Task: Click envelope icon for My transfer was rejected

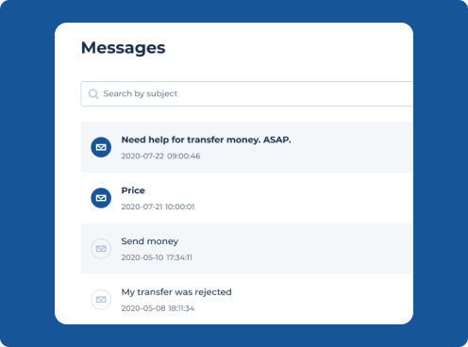Action: pos(101,300)
